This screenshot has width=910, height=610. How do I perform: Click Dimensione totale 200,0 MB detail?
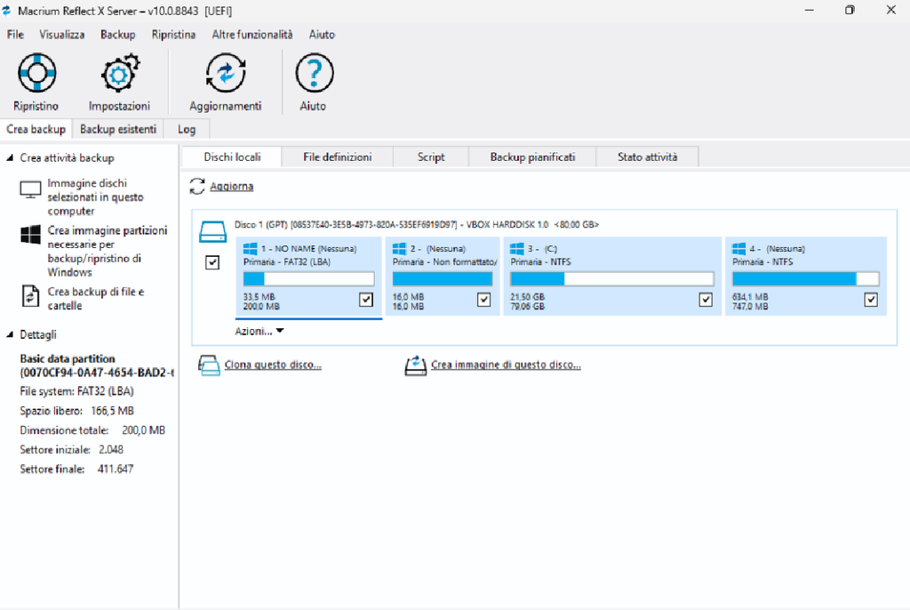pyautogui.click(x=92, y=430)
